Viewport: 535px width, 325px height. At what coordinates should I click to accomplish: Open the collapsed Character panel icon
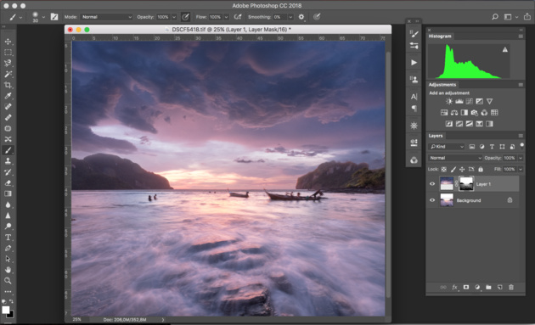[x=414, y=97]
